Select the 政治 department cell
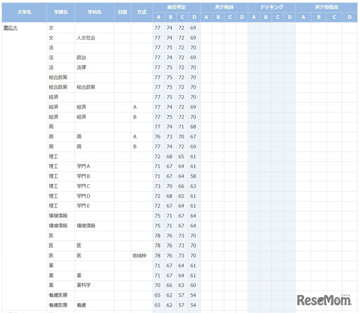This screenshot has height=313, width=359. 81,57
